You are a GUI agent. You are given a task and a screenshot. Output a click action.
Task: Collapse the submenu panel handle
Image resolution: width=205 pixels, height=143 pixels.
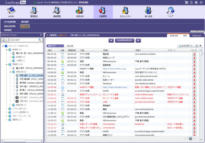[197, 31]
